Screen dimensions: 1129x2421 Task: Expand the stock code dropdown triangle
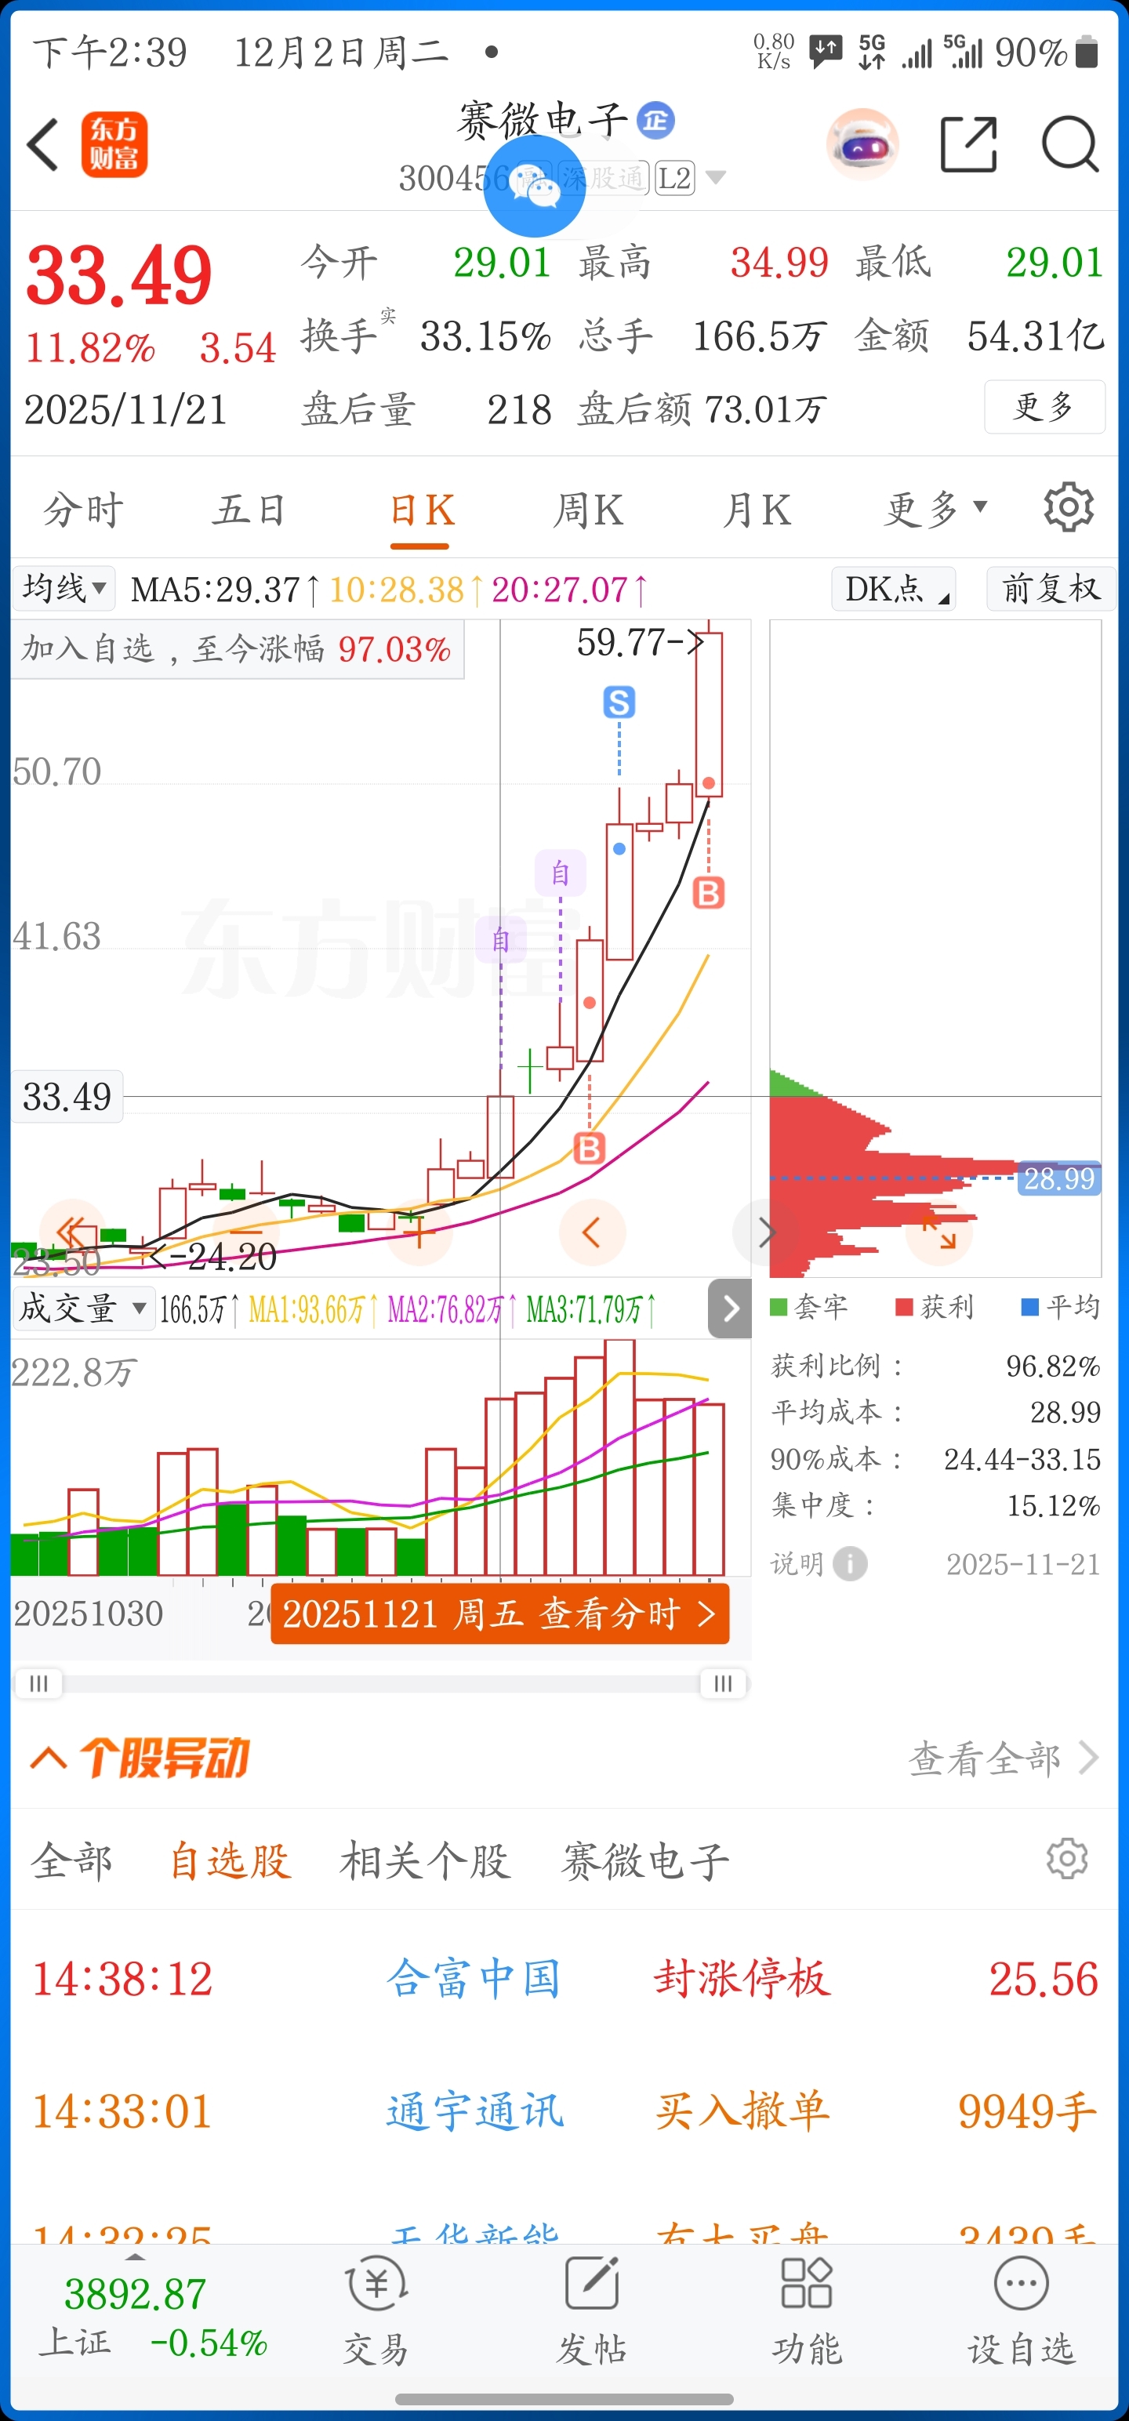(715, 178)
